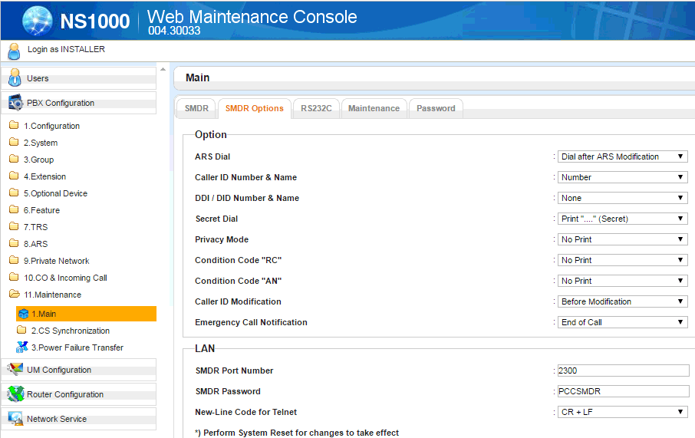Image resolution: width=695 pixels, height=438 pixels.
Task: Click the SMDR Password input field
Action: click(623, 391)
